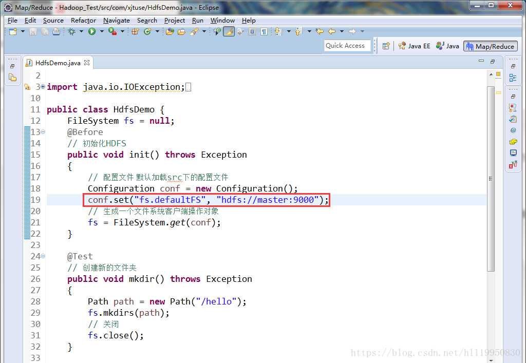Open the Refactor menu
Image resolution: width=526 pixels, height=363 pixels.
(83, 21)
